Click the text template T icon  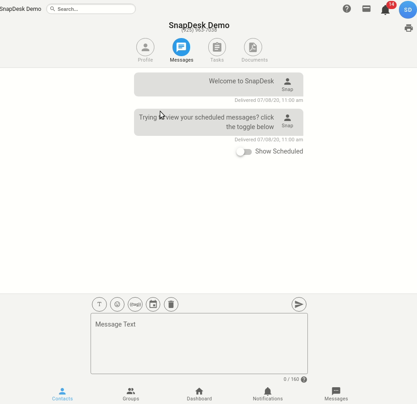pos(99,304)
